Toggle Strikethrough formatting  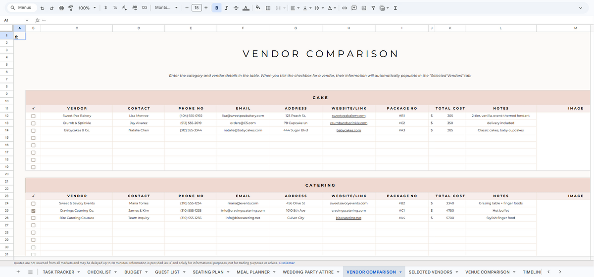tap(236, 8)
